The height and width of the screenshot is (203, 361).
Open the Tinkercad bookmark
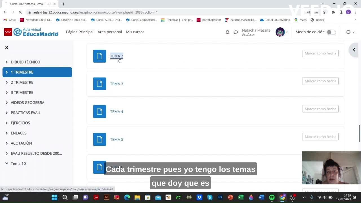(x=177, y=20)
